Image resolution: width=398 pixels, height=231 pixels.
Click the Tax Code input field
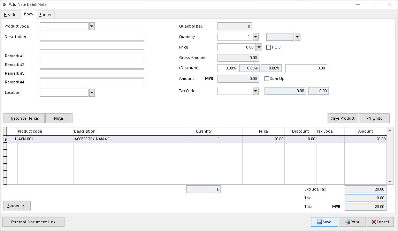pos(235,91)
